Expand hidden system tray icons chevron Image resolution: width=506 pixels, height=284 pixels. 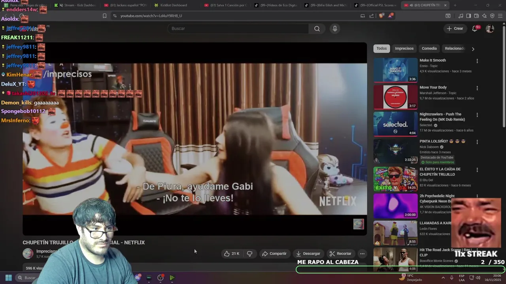(x=443, y=278)
